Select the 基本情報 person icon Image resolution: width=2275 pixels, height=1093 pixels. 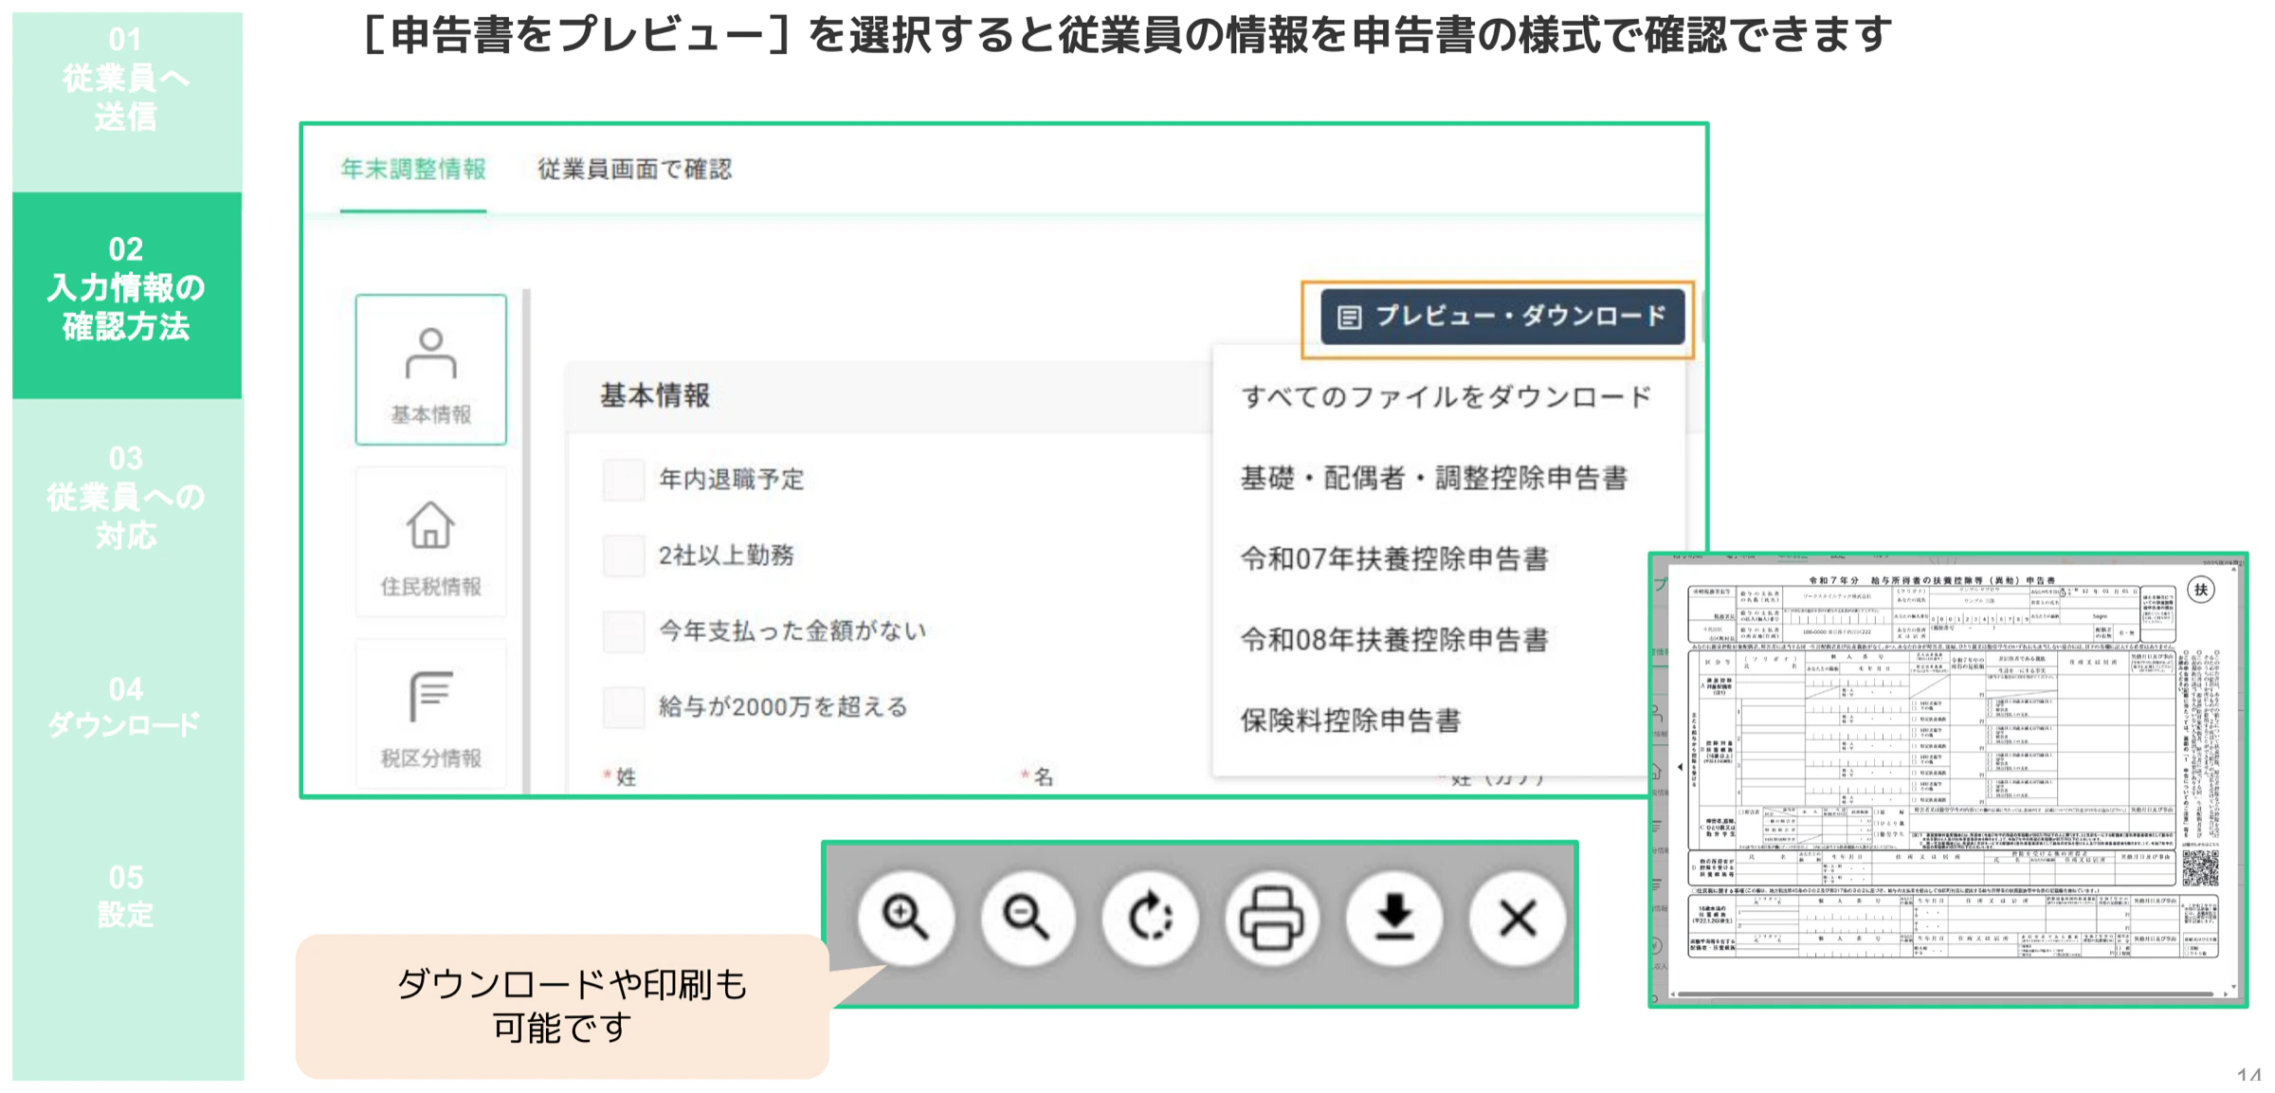click(x=431, y=370)
